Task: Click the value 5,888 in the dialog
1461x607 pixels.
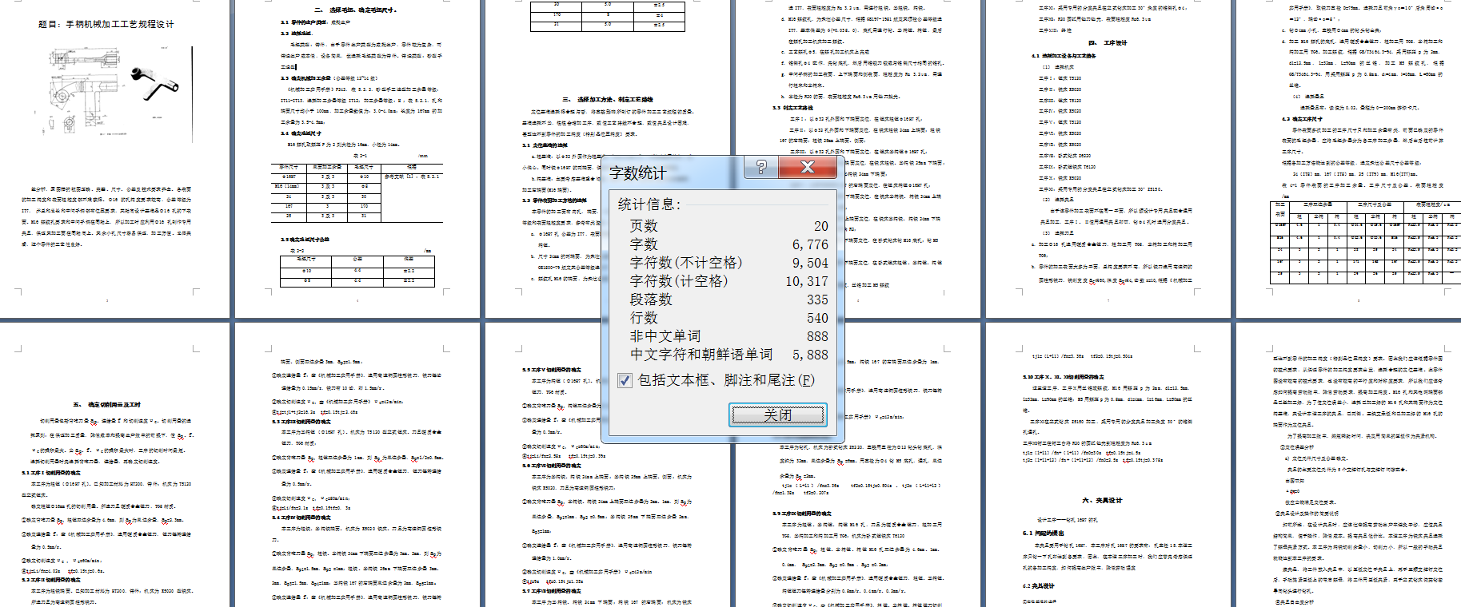Action: pyautogui.click(x=810, y=355)
